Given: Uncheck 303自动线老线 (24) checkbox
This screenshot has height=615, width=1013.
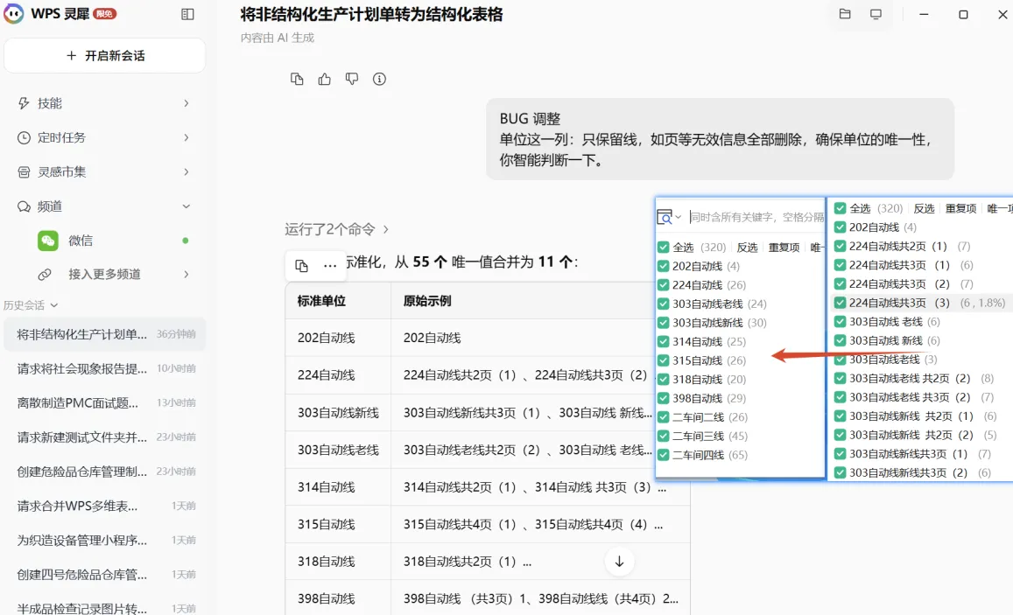Looking at the screenshot, I should pyautogui.click(x=663, y=304).
